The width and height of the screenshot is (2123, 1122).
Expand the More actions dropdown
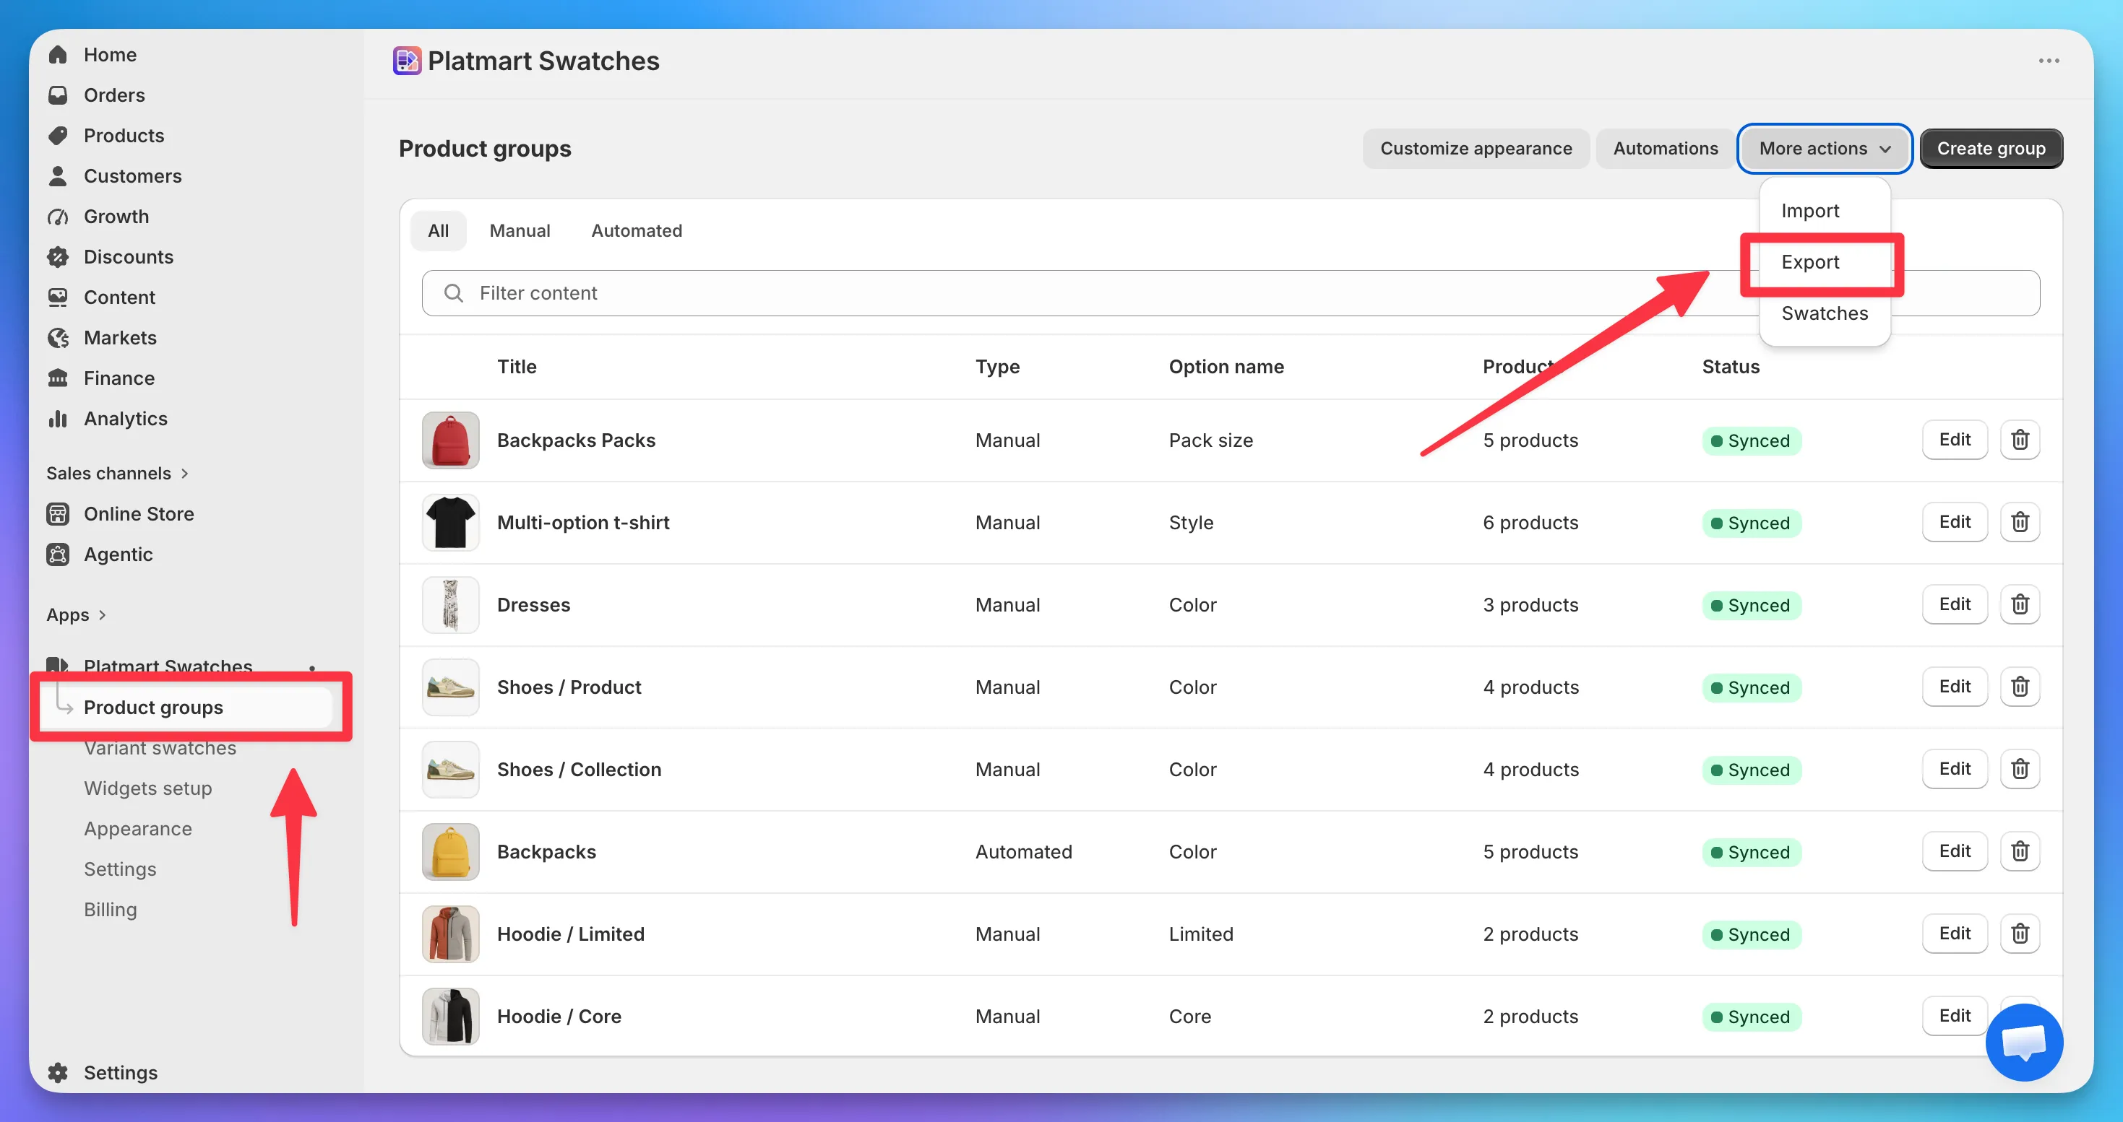coord(1825,148)
